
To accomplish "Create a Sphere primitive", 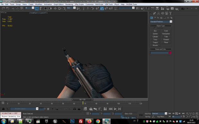I will (x=155, y=34).
